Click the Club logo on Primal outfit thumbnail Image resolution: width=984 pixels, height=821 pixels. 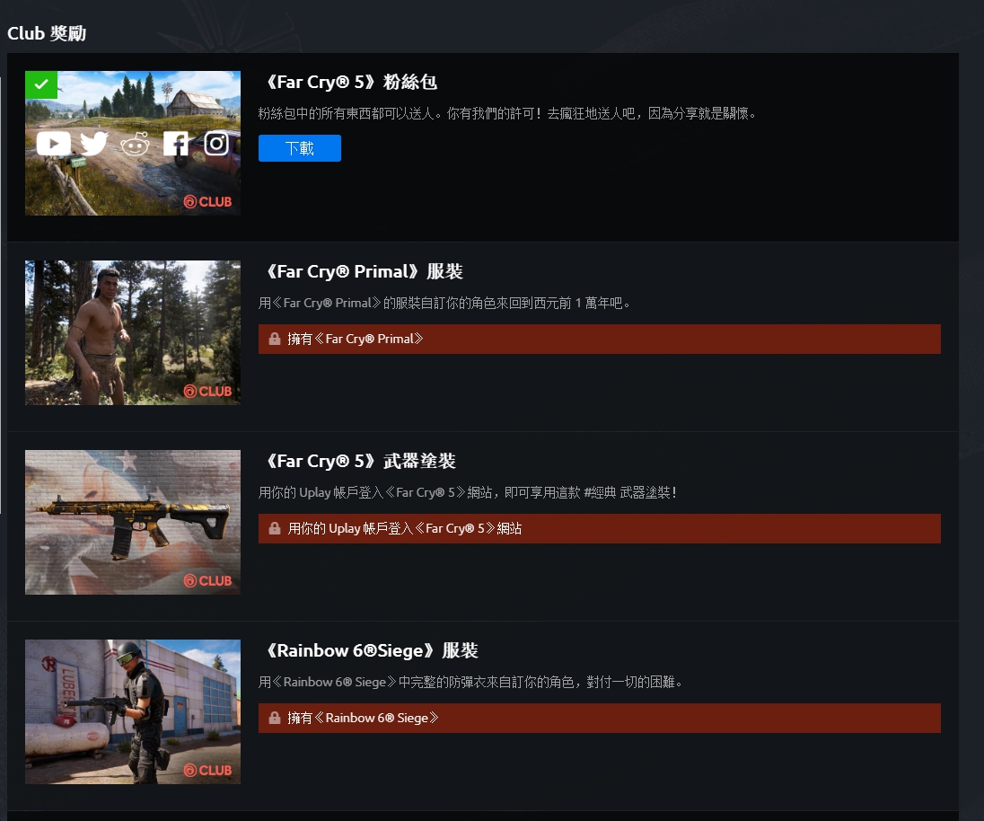pos(207,391)
